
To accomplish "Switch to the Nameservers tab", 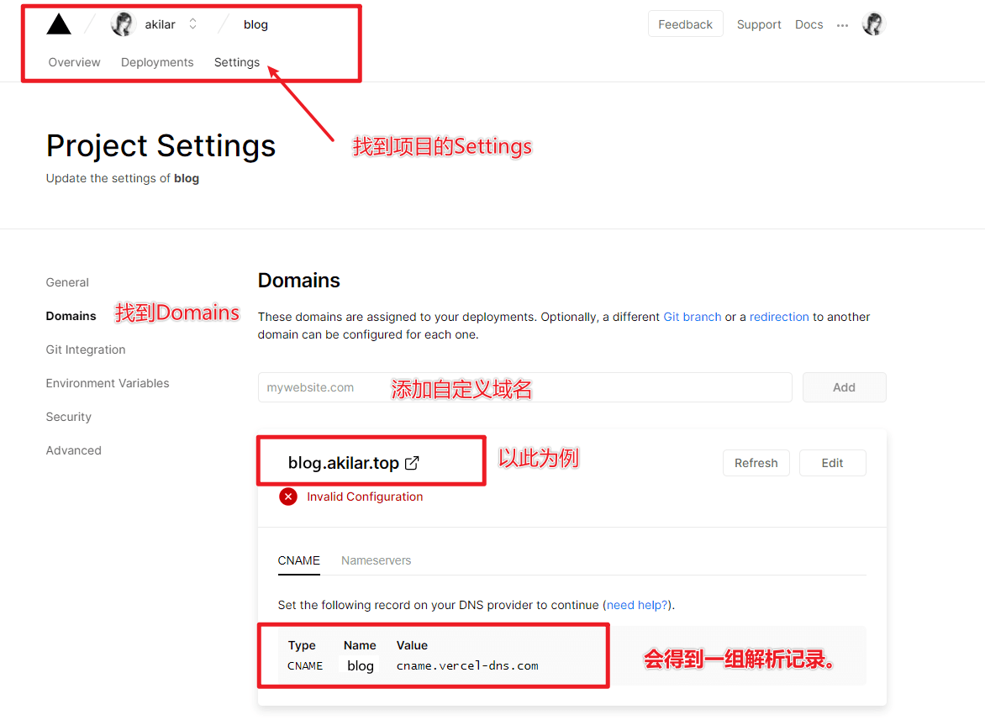I will coord(377,560).
